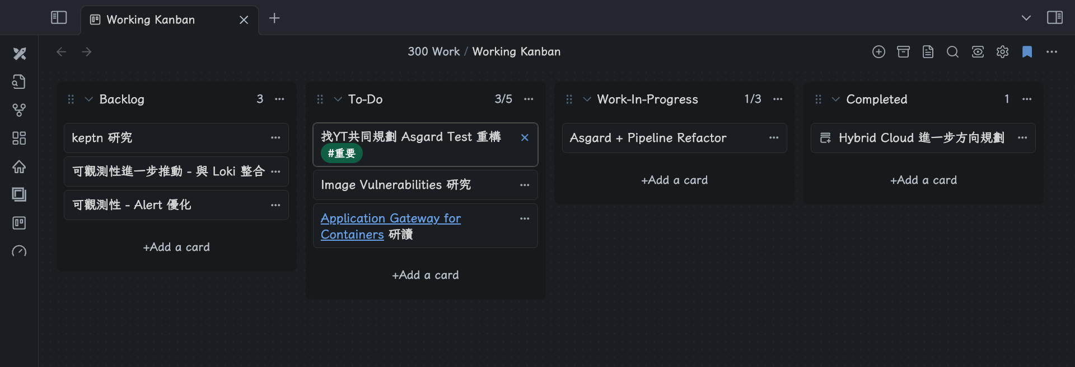Viewport: 1075px width, 367px height.
Task: Collapse the To-Do list chevron
Action: (x=338, y=99)
